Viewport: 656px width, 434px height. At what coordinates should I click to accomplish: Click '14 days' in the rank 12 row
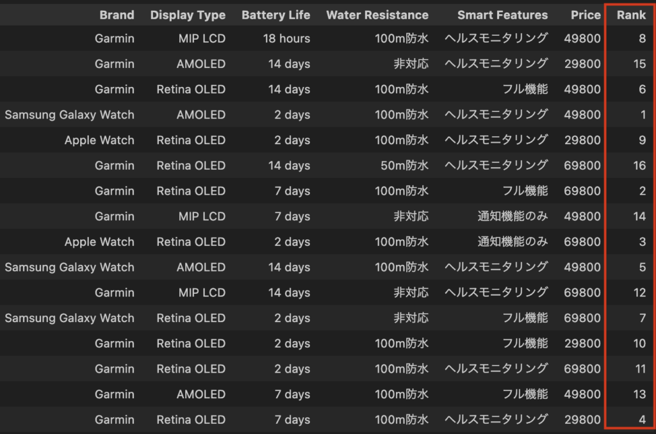[x=289, y=293]
